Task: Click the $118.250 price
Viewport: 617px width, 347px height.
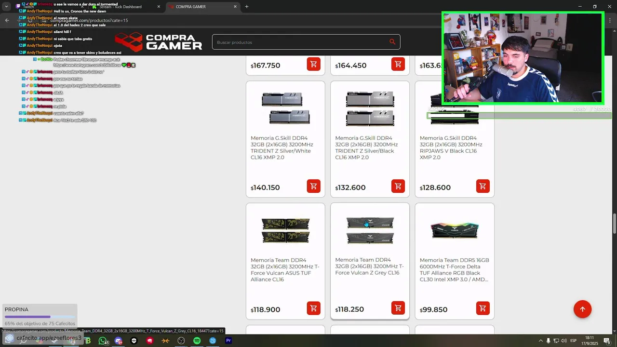Action: pos(349,309)
